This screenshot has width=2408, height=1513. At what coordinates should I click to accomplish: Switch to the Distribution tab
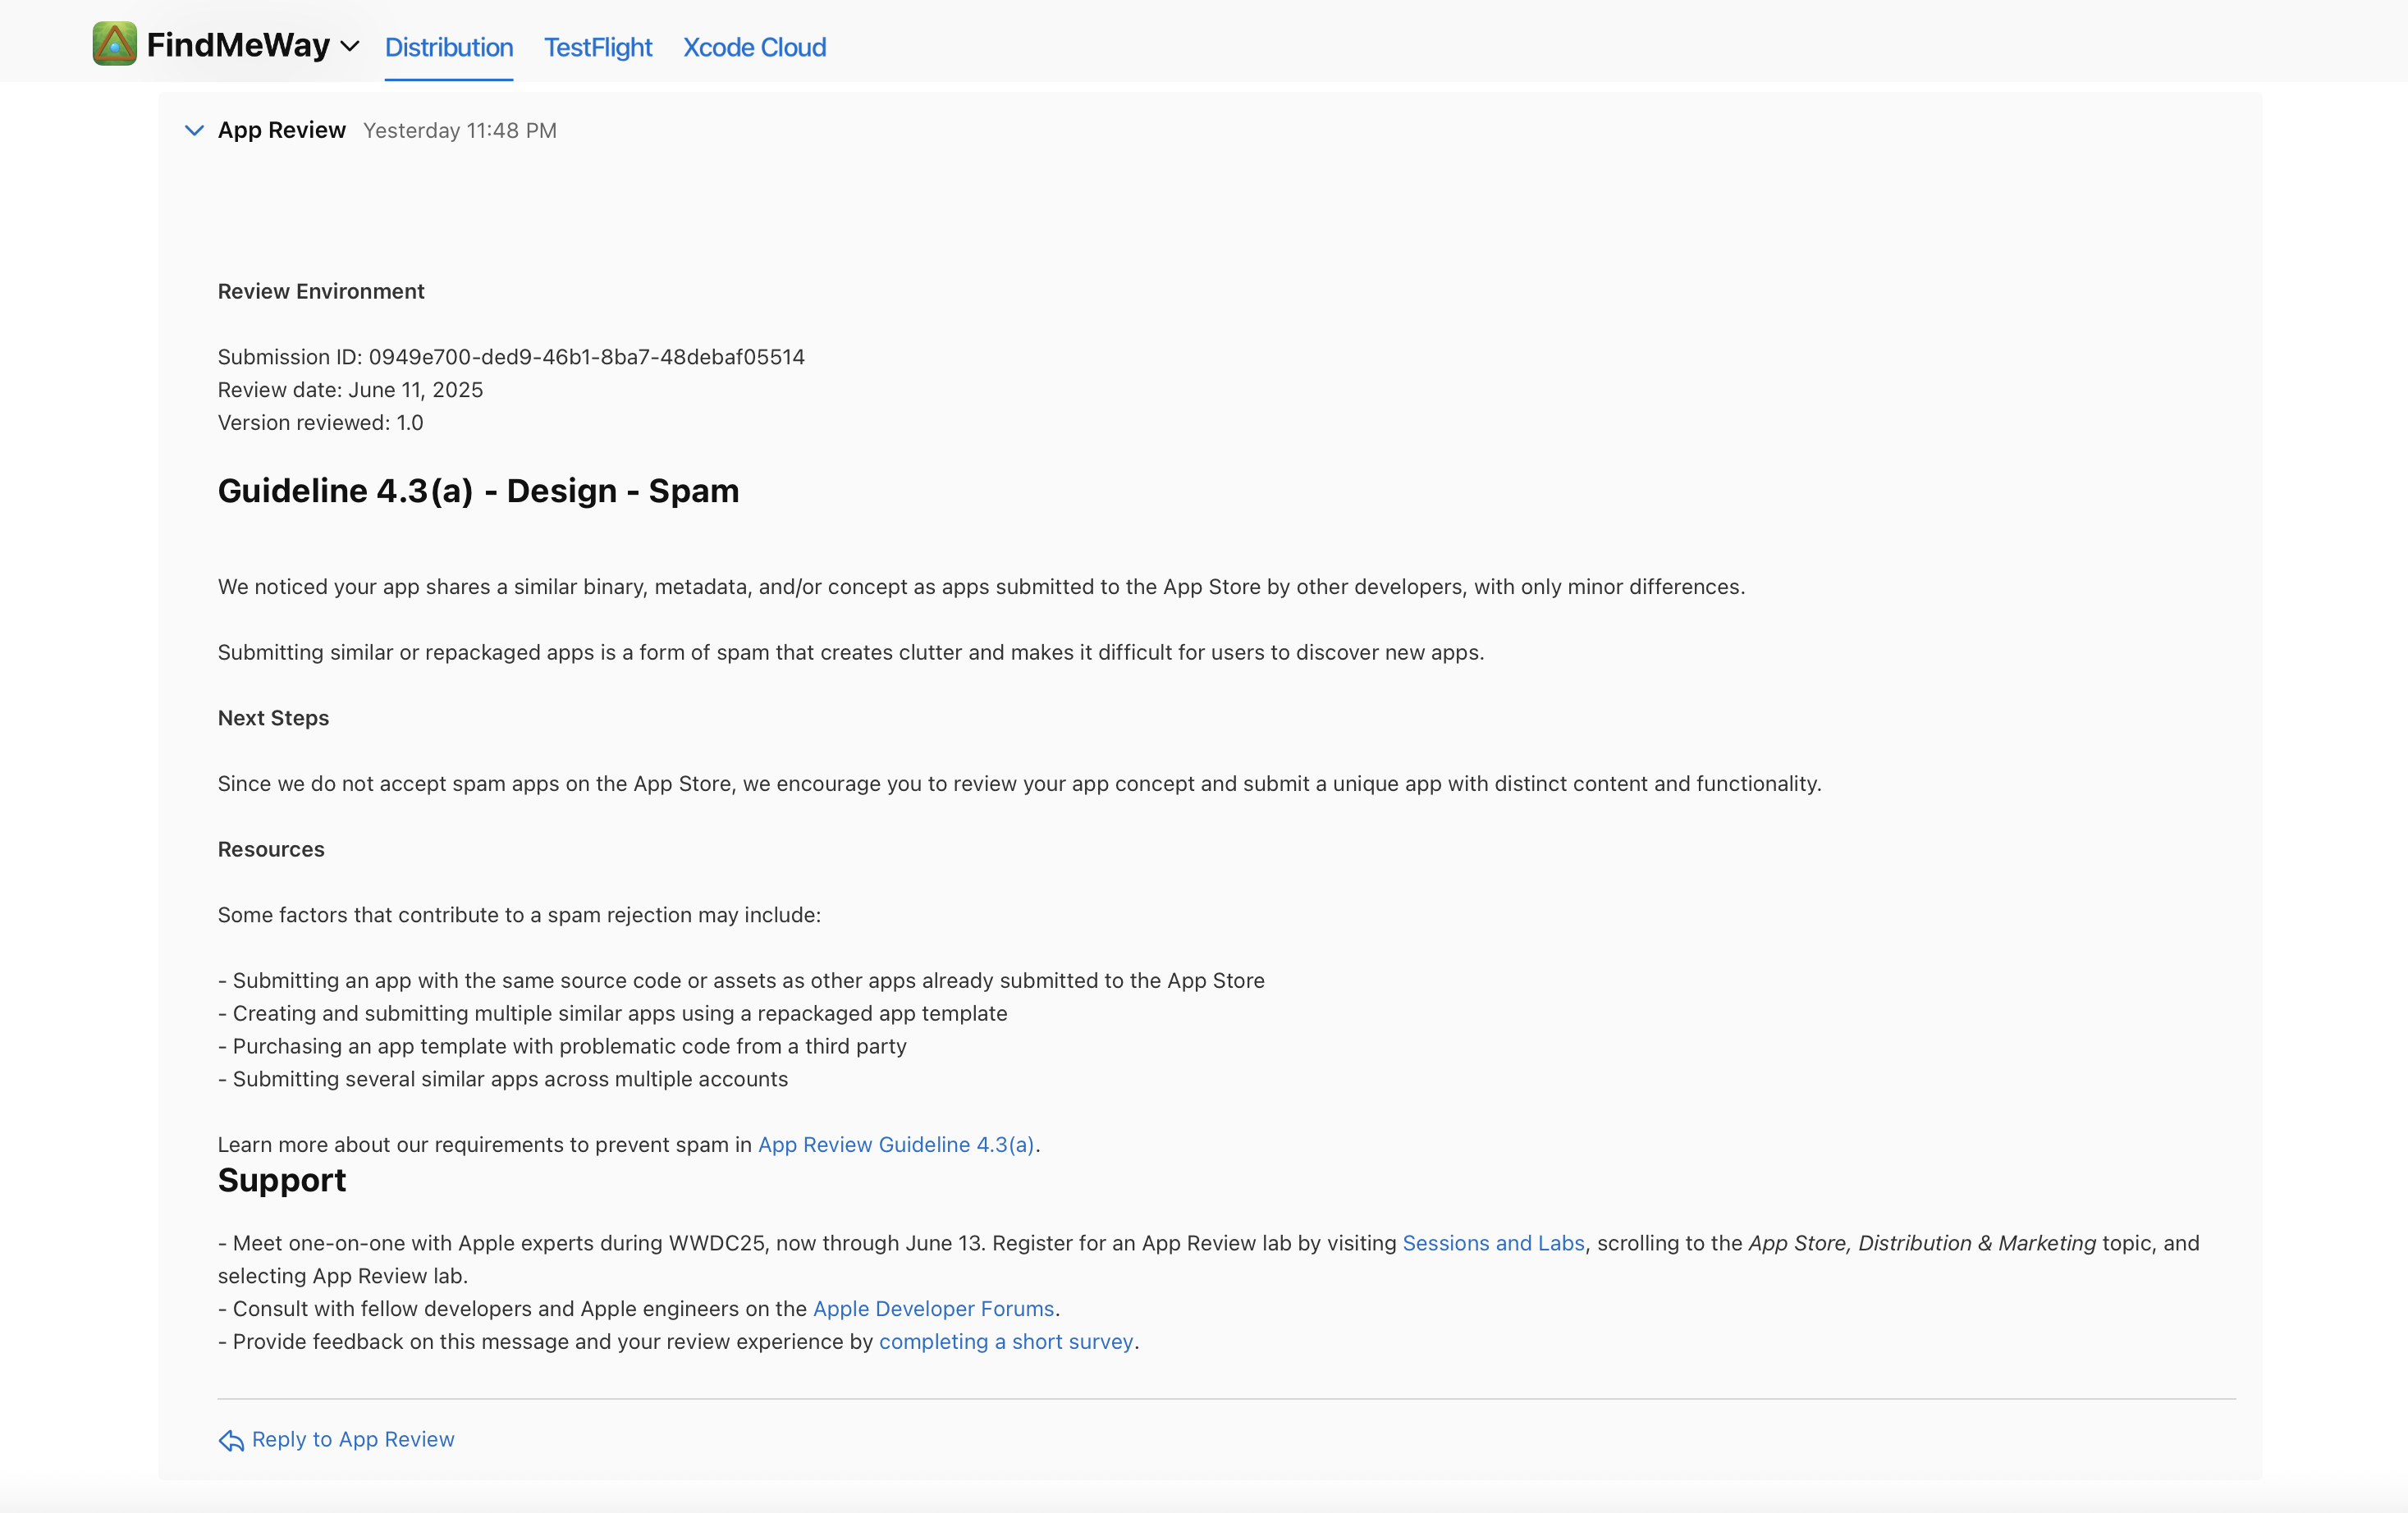(x=449, y=47)
